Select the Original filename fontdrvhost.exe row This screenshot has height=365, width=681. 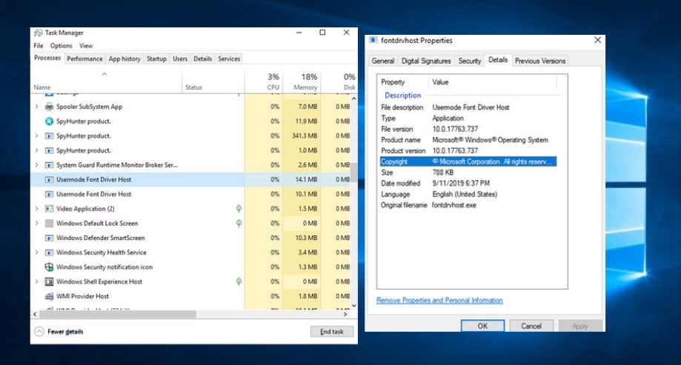click(x=468, y=205)
